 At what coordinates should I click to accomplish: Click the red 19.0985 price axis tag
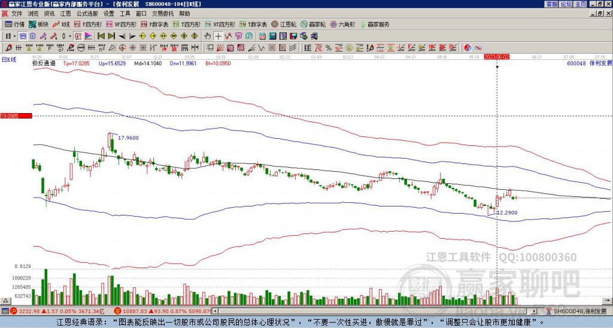click(x=16, y=116)
